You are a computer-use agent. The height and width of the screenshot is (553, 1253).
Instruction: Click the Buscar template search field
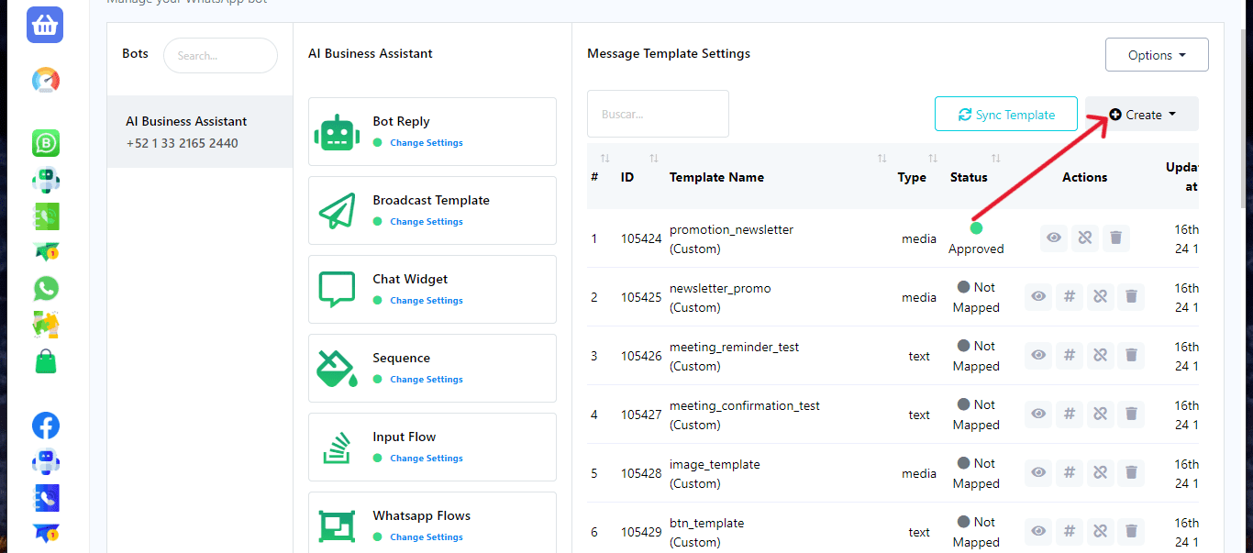pyautogui.click(x=658, y=115)
